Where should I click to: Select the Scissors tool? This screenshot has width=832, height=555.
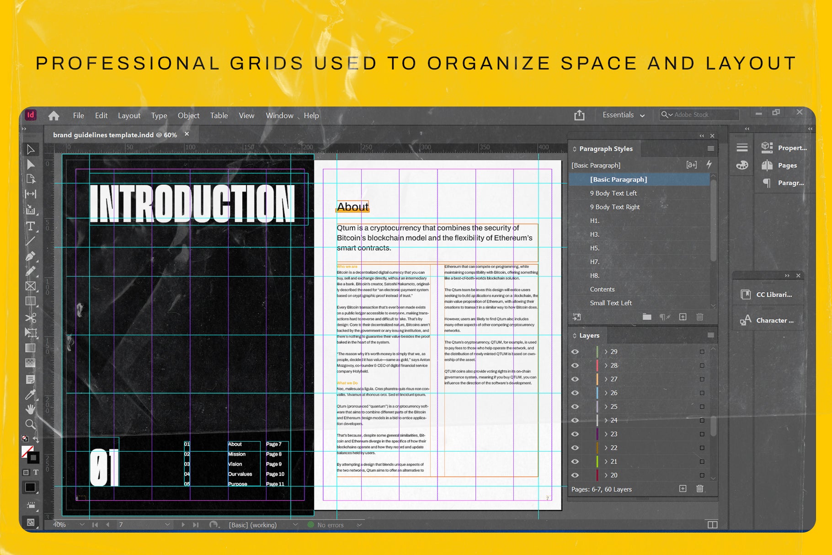(x=31, y=318)
